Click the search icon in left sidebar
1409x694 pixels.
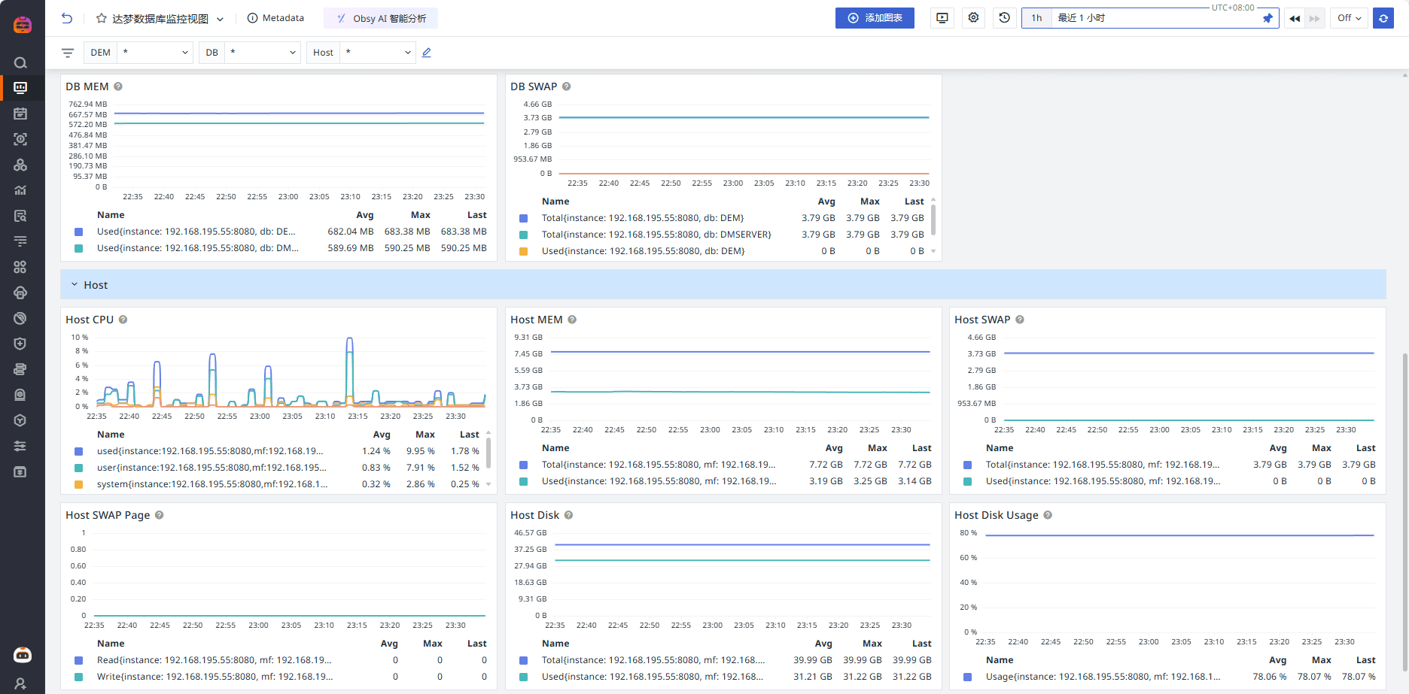(20, 62)
